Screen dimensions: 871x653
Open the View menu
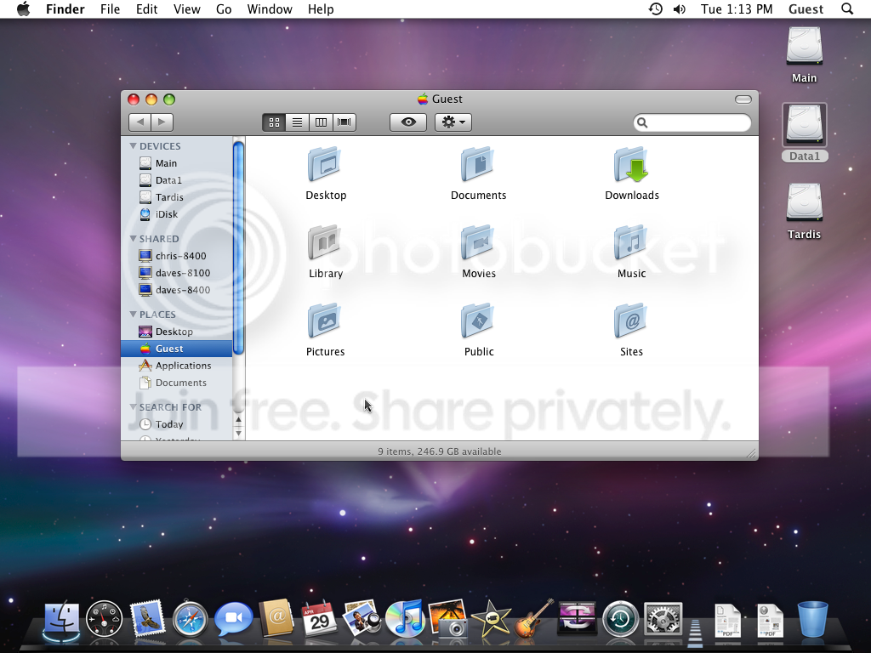[x=186, y=9]
